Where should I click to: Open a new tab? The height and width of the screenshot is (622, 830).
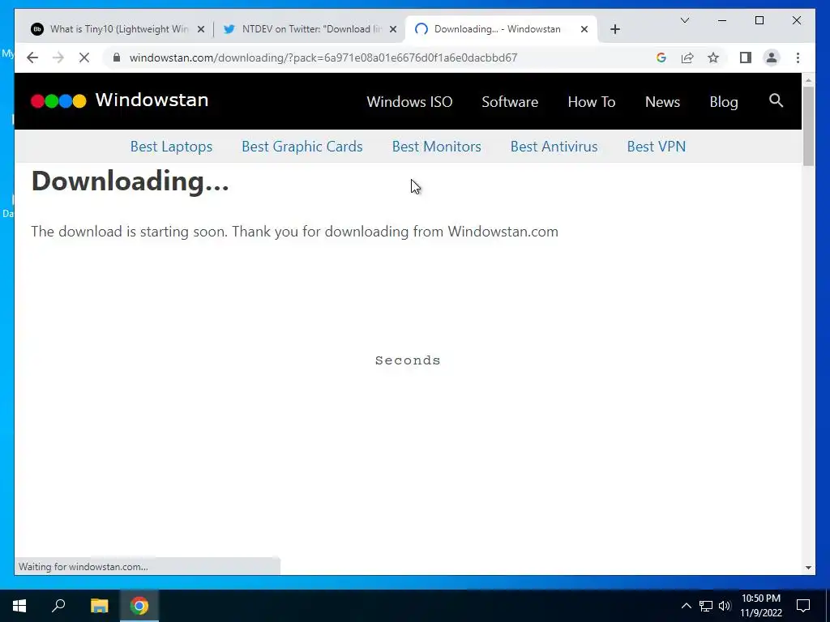(615, 29)
